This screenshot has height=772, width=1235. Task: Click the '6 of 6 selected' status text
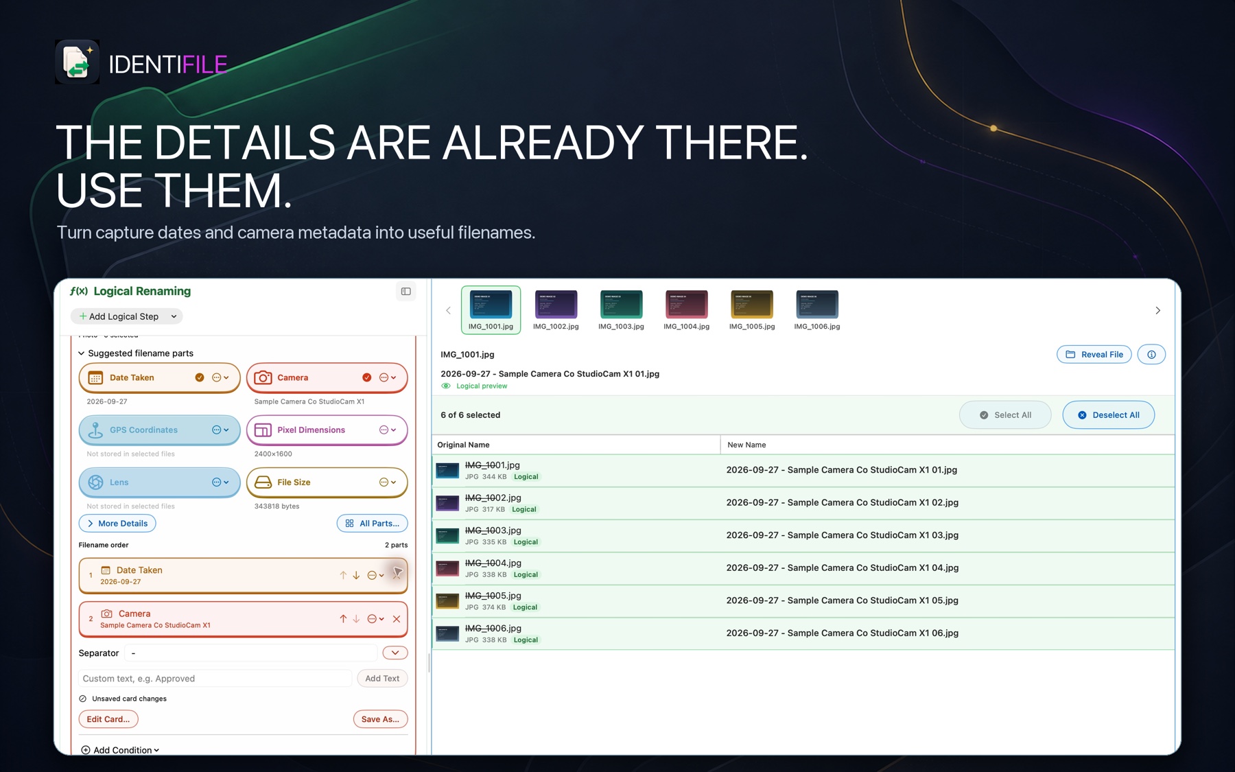pos(471,415)
